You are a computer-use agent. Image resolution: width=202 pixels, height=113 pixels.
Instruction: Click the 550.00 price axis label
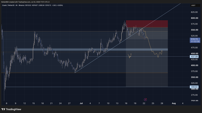pos(194,30)
